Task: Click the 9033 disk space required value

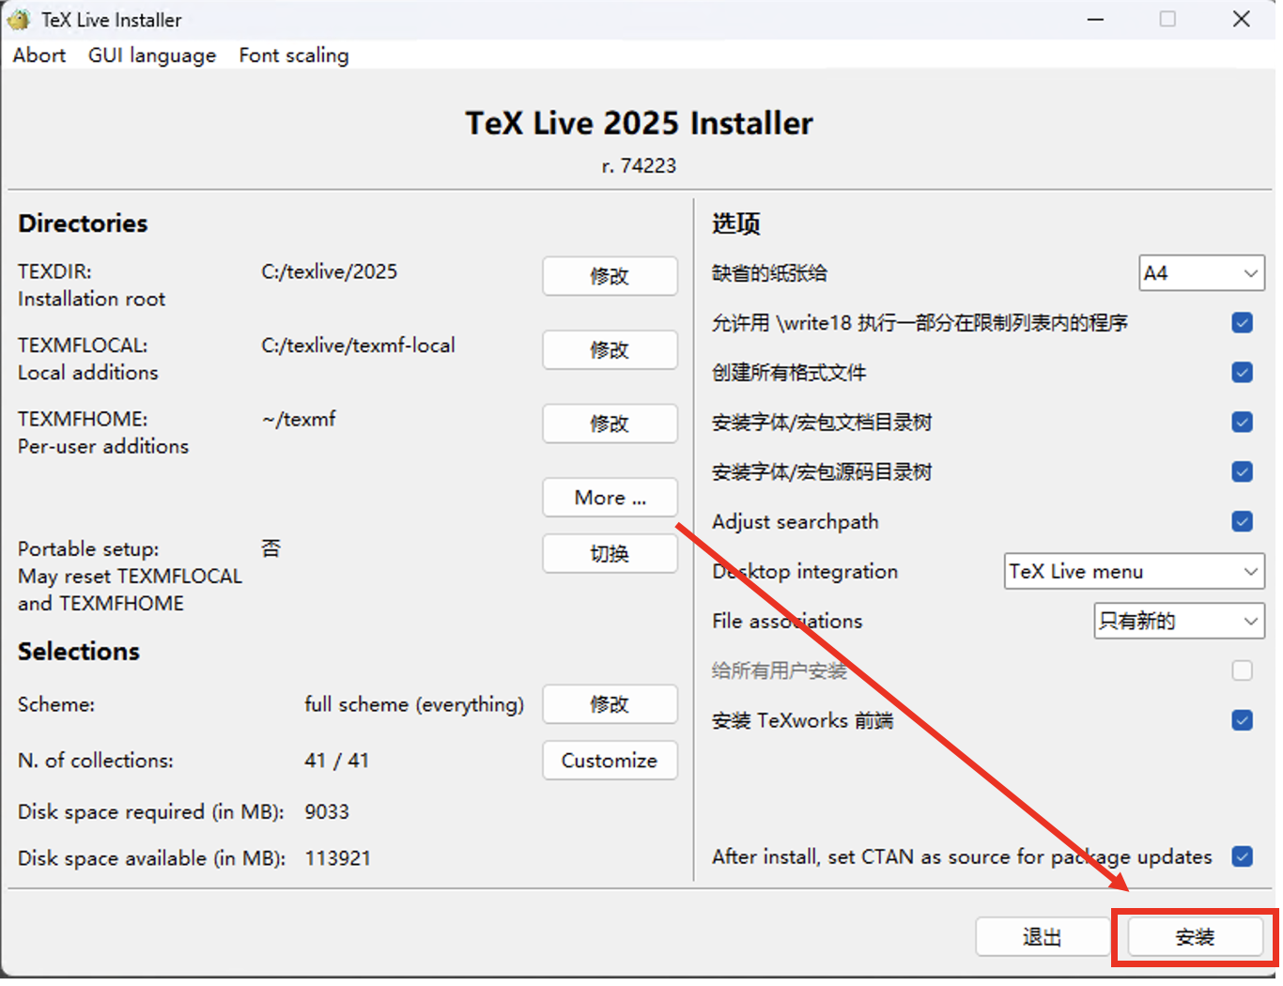Action: click(327, 812)
